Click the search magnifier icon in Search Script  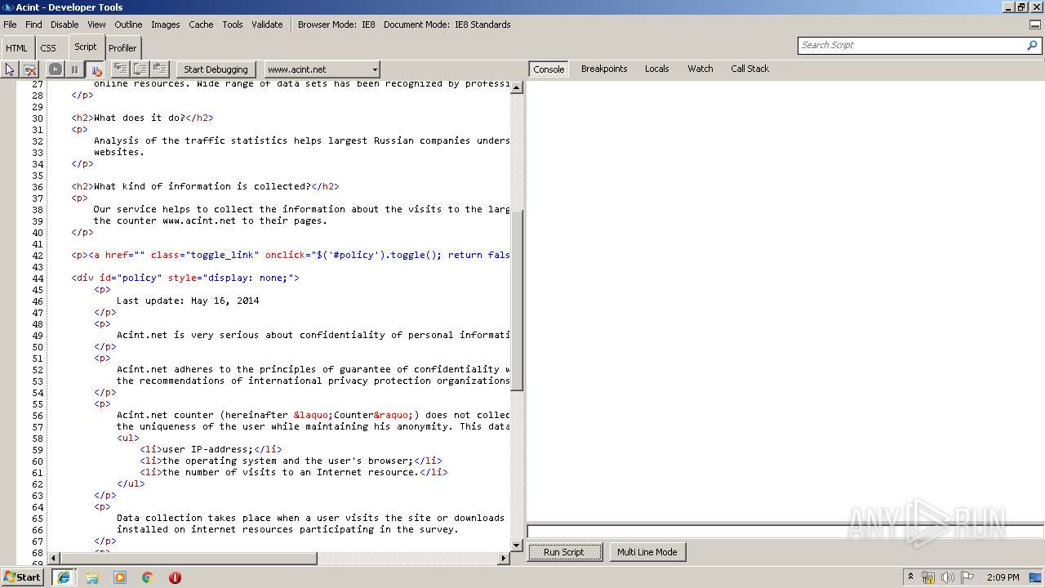[1033, 45]
